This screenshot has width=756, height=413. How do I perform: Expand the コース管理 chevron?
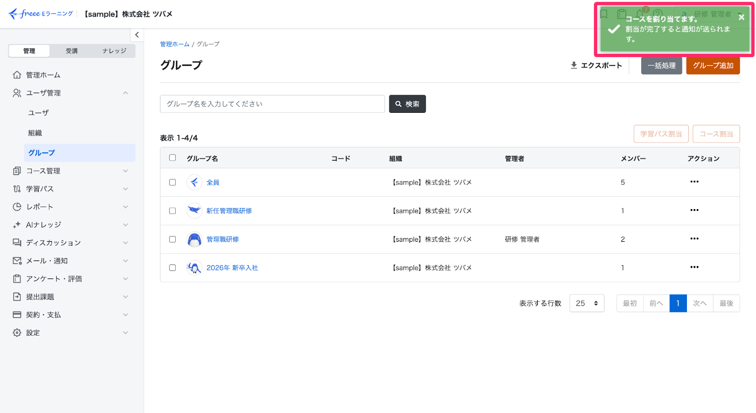[126, 171]
